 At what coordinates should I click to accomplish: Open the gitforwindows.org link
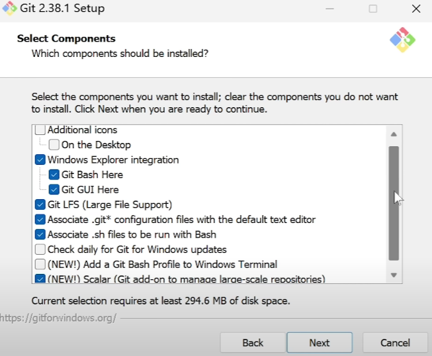[x=58, y=318]
